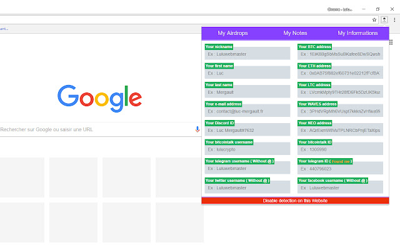This screenshot has width=400, height=250.
Task: Minimize the Chrome window
Action: point(364,9)
